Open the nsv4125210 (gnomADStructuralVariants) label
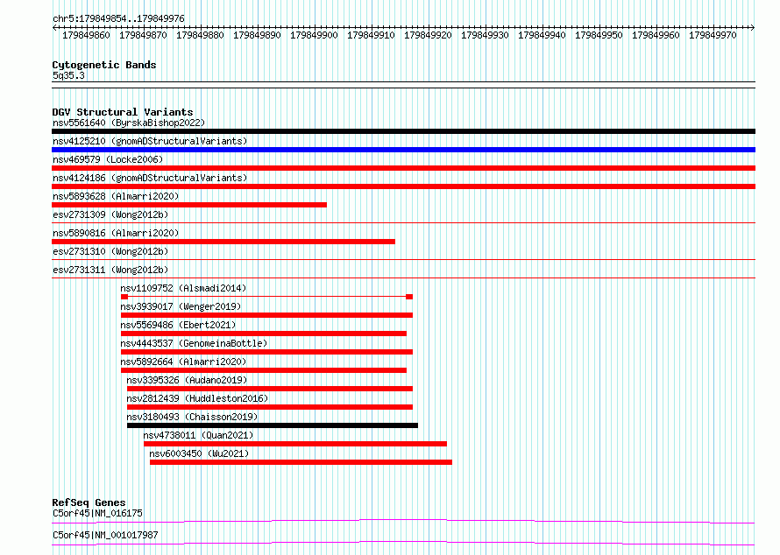This screenshot has height=555, width=780. point(150,141)
